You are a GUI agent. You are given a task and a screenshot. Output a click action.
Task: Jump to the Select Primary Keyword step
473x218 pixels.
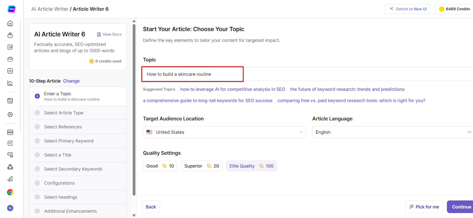(69, 141)
